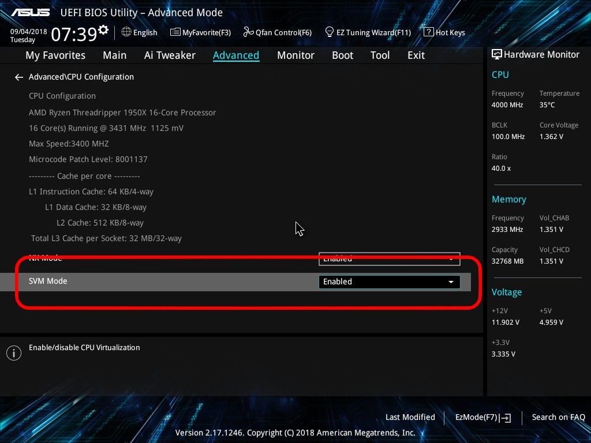Click the 07:39 clock

coord(74,34)
